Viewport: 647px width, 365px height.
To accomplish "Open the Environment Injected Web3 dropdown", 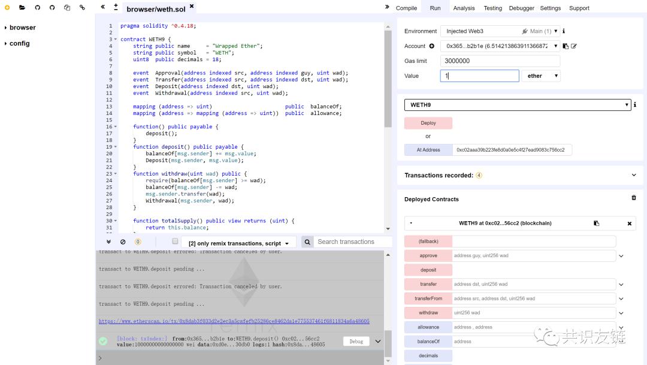I will click(x=500, y=31).
